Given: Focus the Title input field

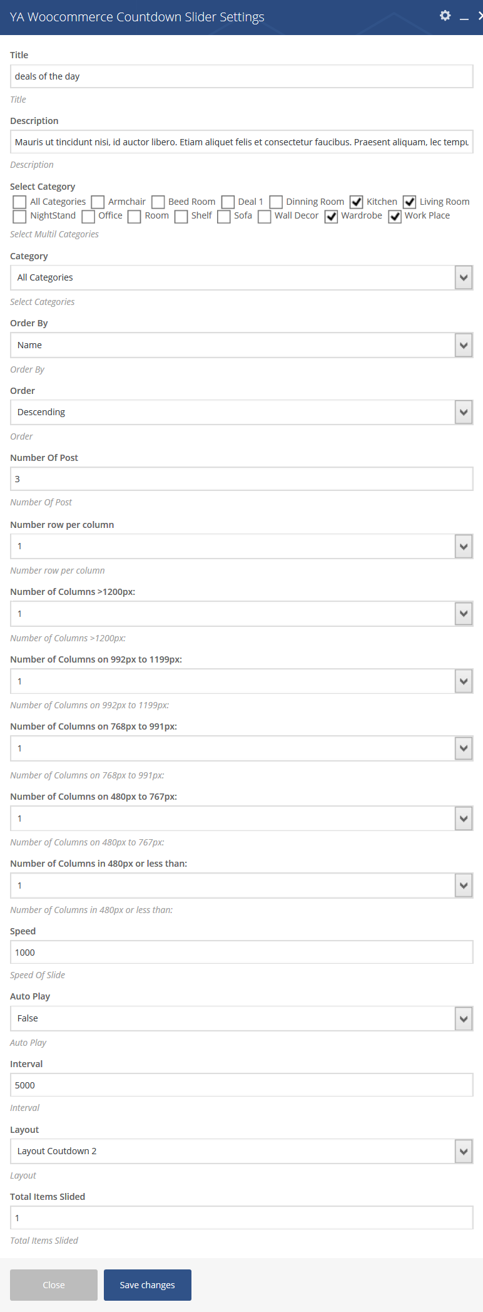Looking at the screenshot, I should (241, 76).
